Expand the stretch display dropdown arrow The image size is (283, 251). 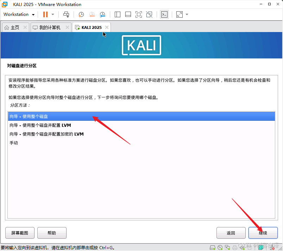tap(187, 14)
